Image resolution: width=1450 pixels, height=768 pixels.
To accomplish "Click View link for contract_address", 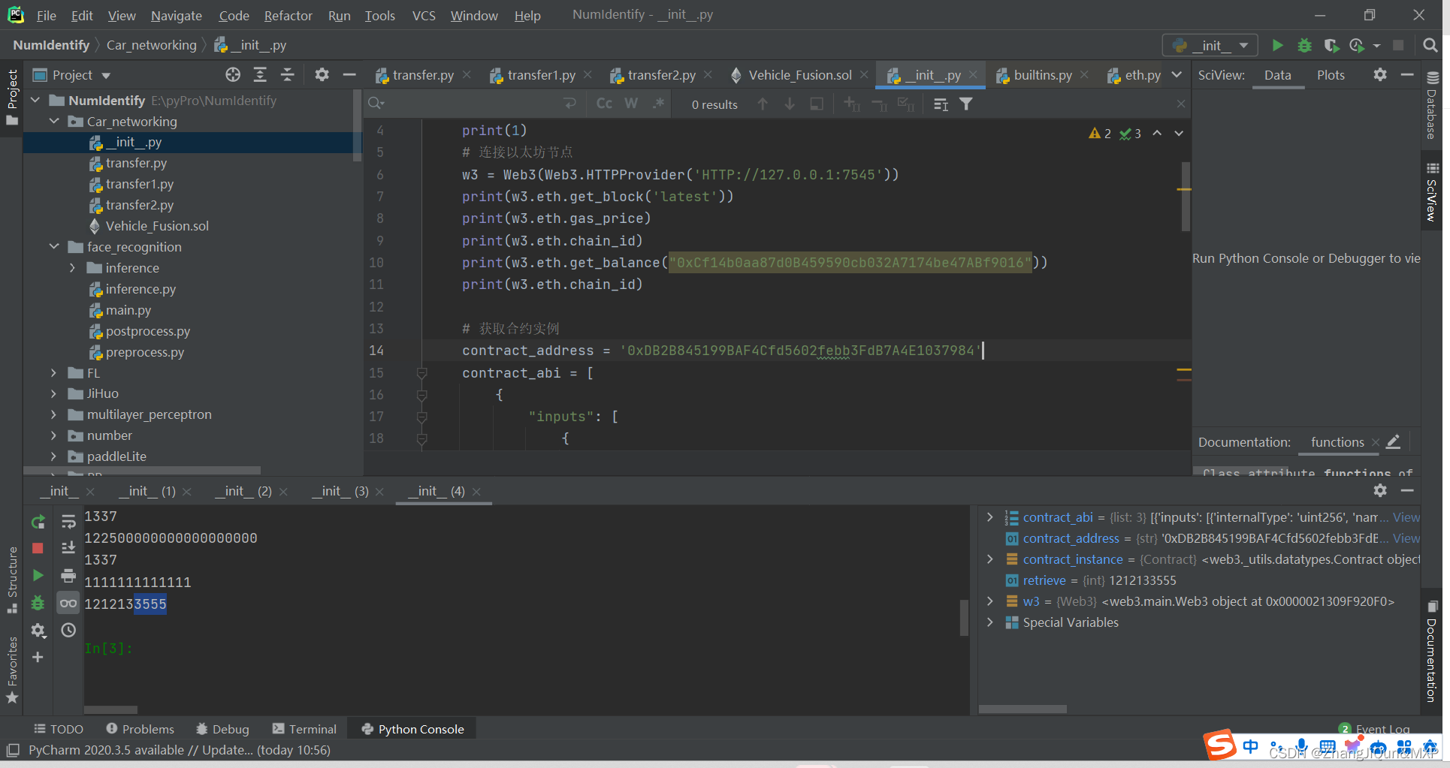I will 1406,538.
